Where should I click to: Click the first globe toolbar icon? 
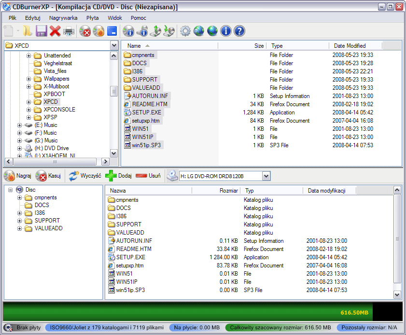click(x=199, y=31)
